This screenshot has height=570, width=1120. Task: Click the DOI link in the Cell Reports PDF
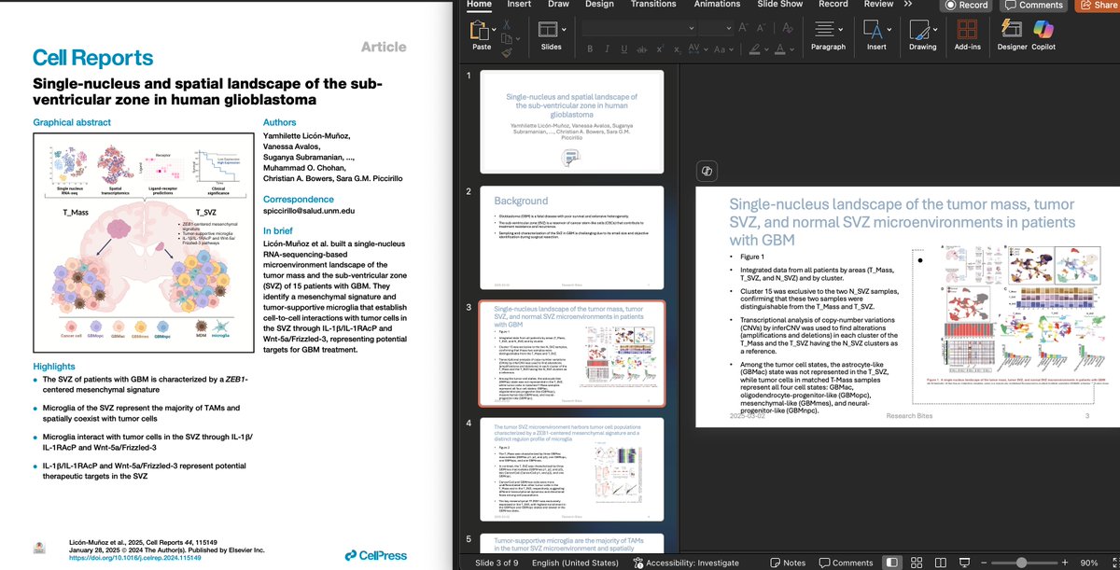(x=133, y=557)
